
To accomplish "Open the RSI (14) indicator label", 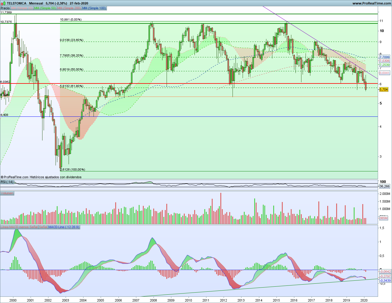I will [7, 182].
